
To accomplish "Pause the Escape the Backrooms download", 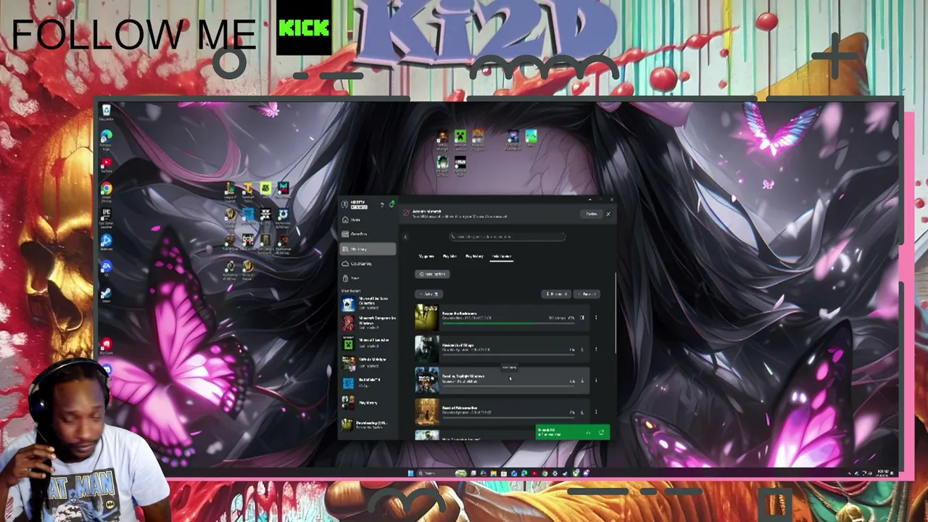I will 582,318.
